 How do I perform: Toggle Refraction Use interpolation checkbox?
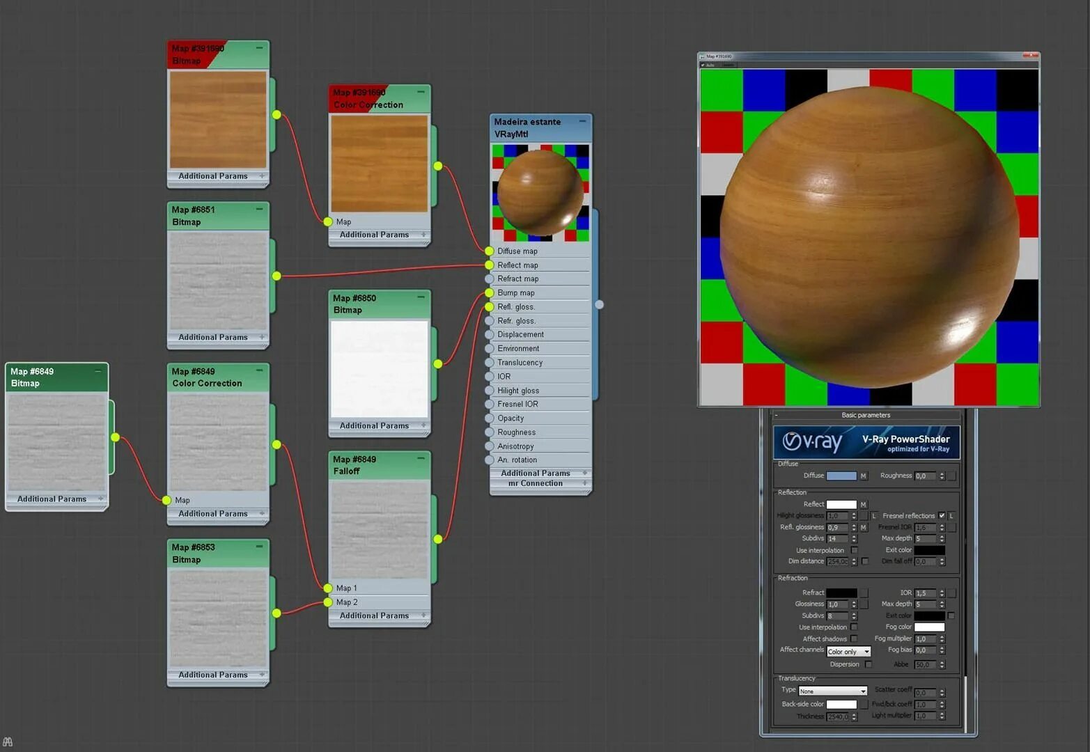855,627
